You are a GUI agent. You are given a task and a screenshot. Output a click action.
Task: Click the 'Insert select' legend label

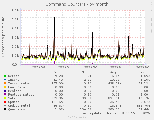coord(20,84)
